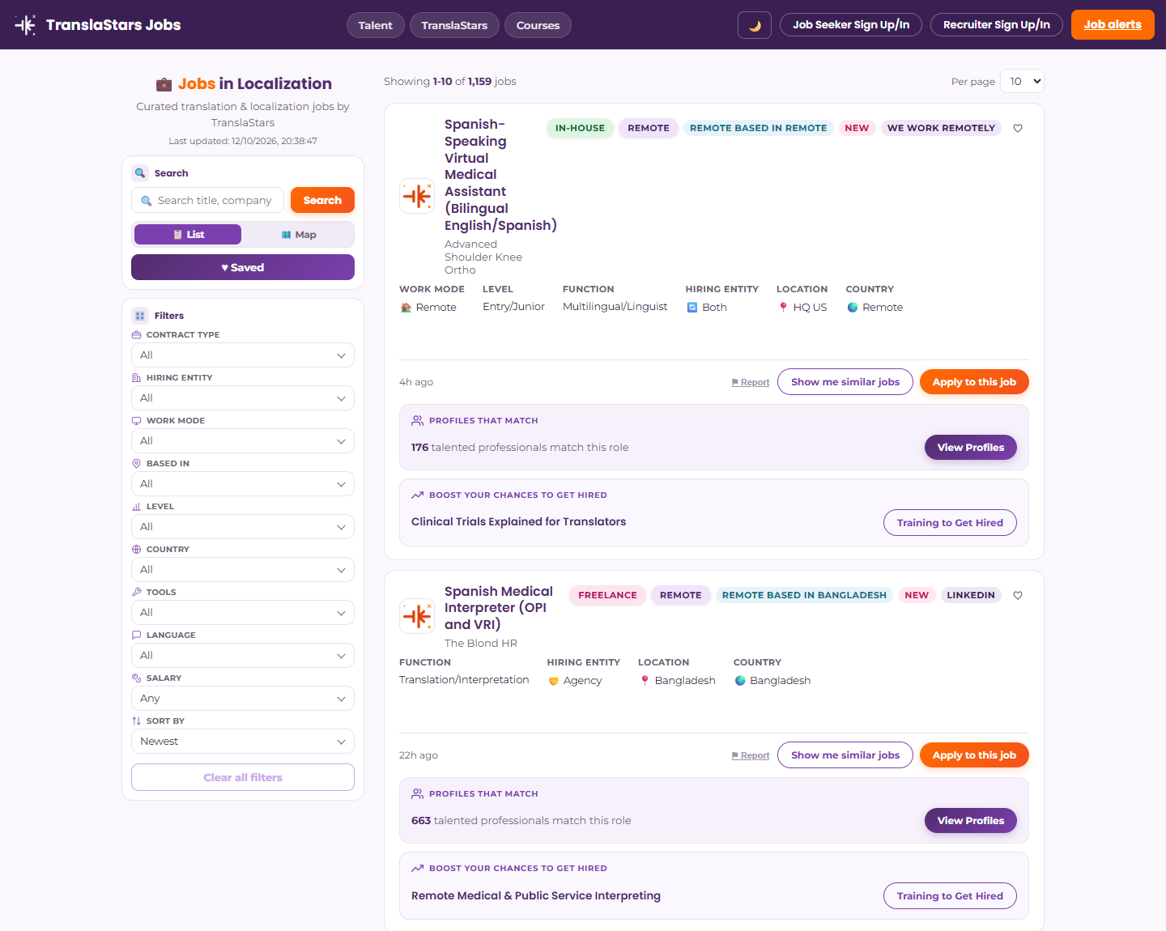1166x931 pixels.
Task: Open the Contract Type filter dropdown
Action: pyautogui.click(x=243, y=355)
